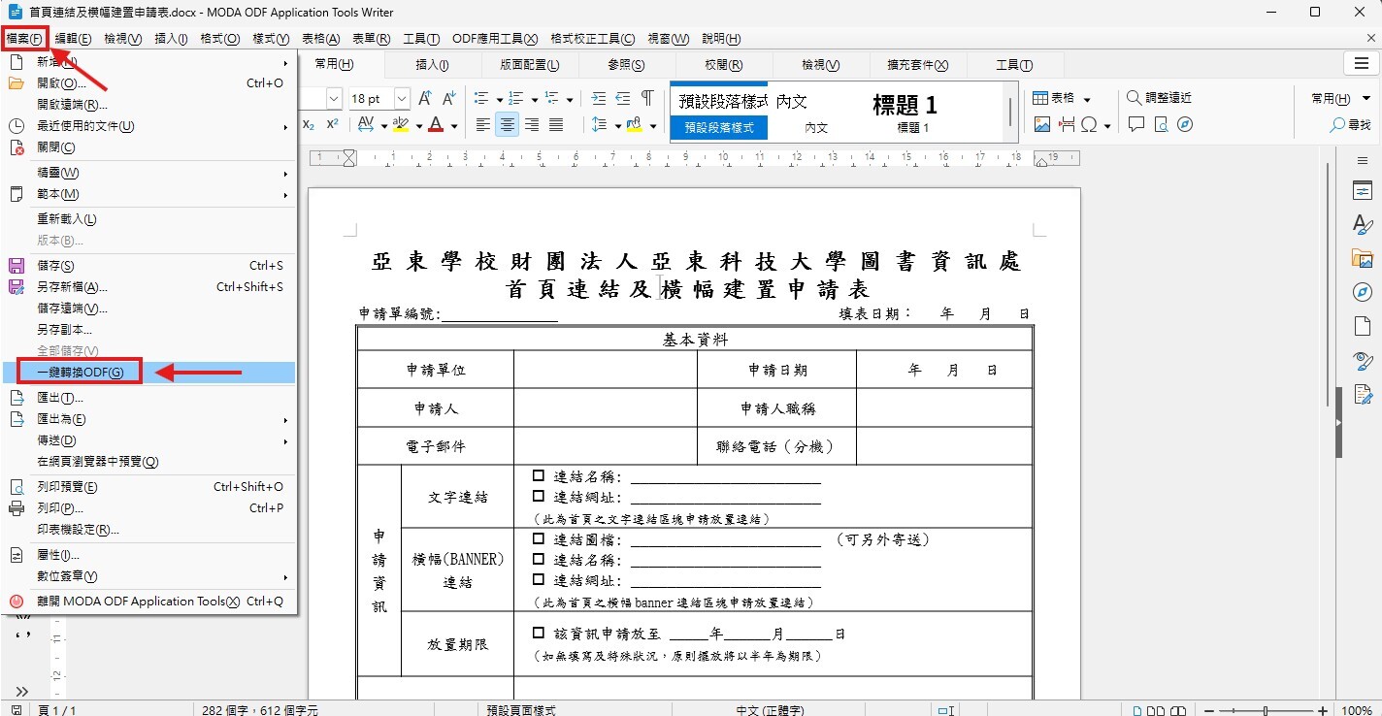Switch to the 擴充套件(X) ribbon tab
The width and height of the screenshot is (1382, 716).
(x=917, y=65)
